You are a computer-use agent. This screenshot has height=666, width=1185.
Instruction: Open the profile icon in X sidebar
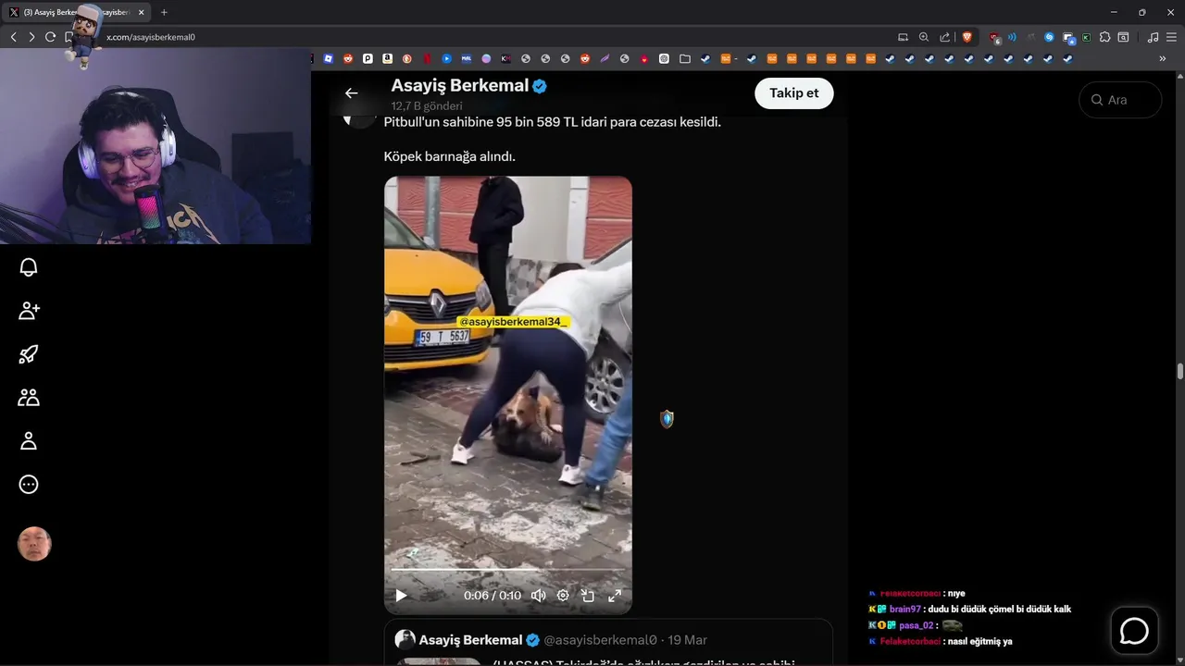pyautogui.click(x=29, y=441)
